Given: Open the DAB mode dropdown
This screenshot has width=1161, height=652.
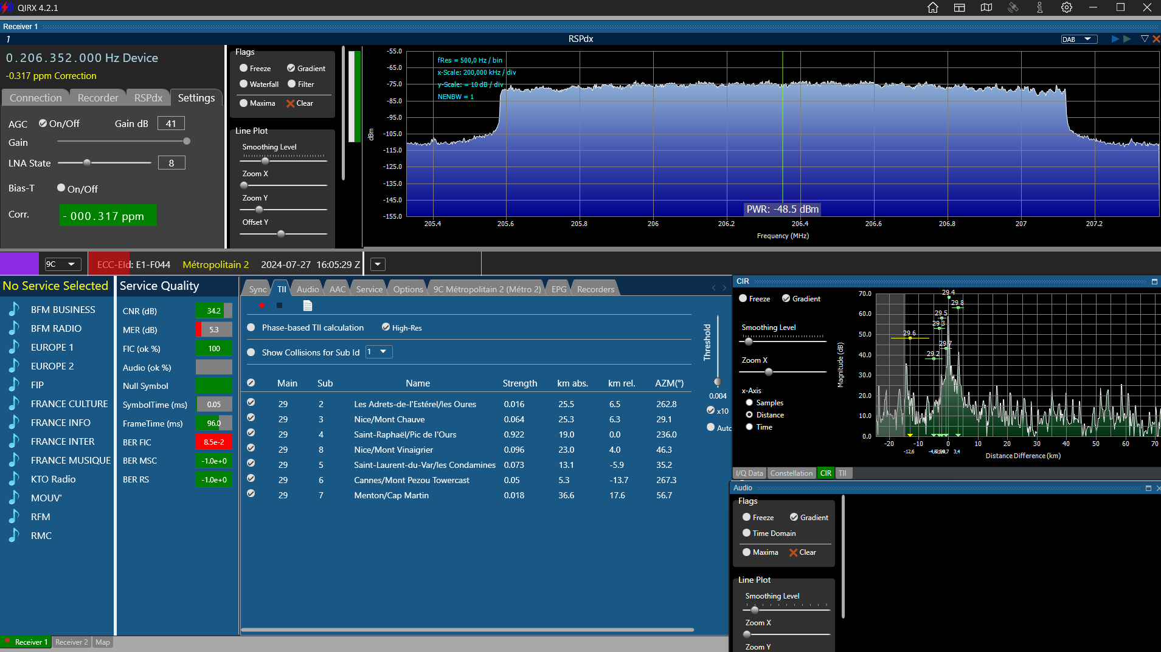Looking at the screenshot, I should [1079, 39].
